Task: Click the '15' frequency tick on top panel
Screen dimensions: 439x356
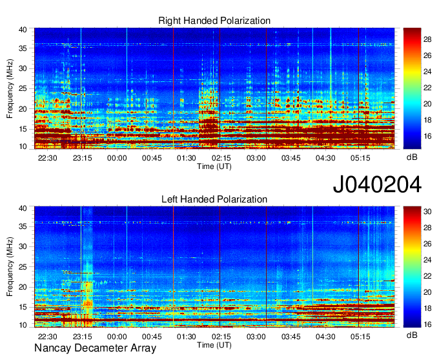Action: tap(23, 129)
